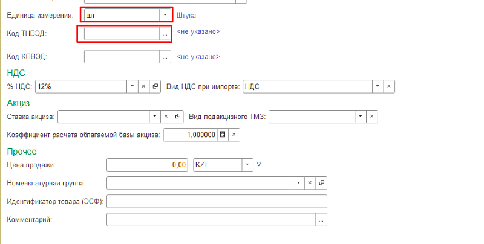Clear the % НДС field value
The image size is (484, 244).
click(x=144, y=86)
